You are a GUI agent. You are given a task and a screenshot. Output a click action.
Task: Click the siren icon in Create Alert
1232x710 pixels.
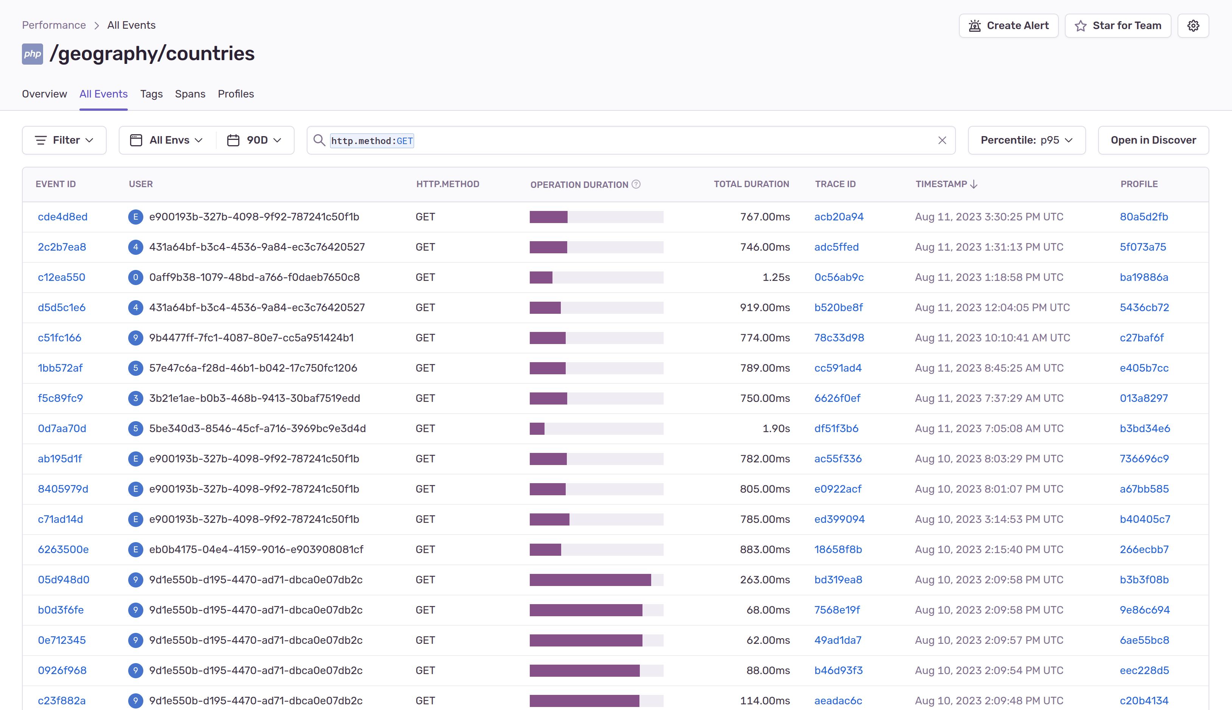(974, 26)
